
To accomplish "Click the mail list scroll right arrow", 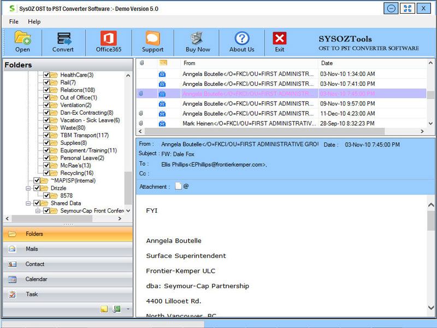I will click(422, 131).
